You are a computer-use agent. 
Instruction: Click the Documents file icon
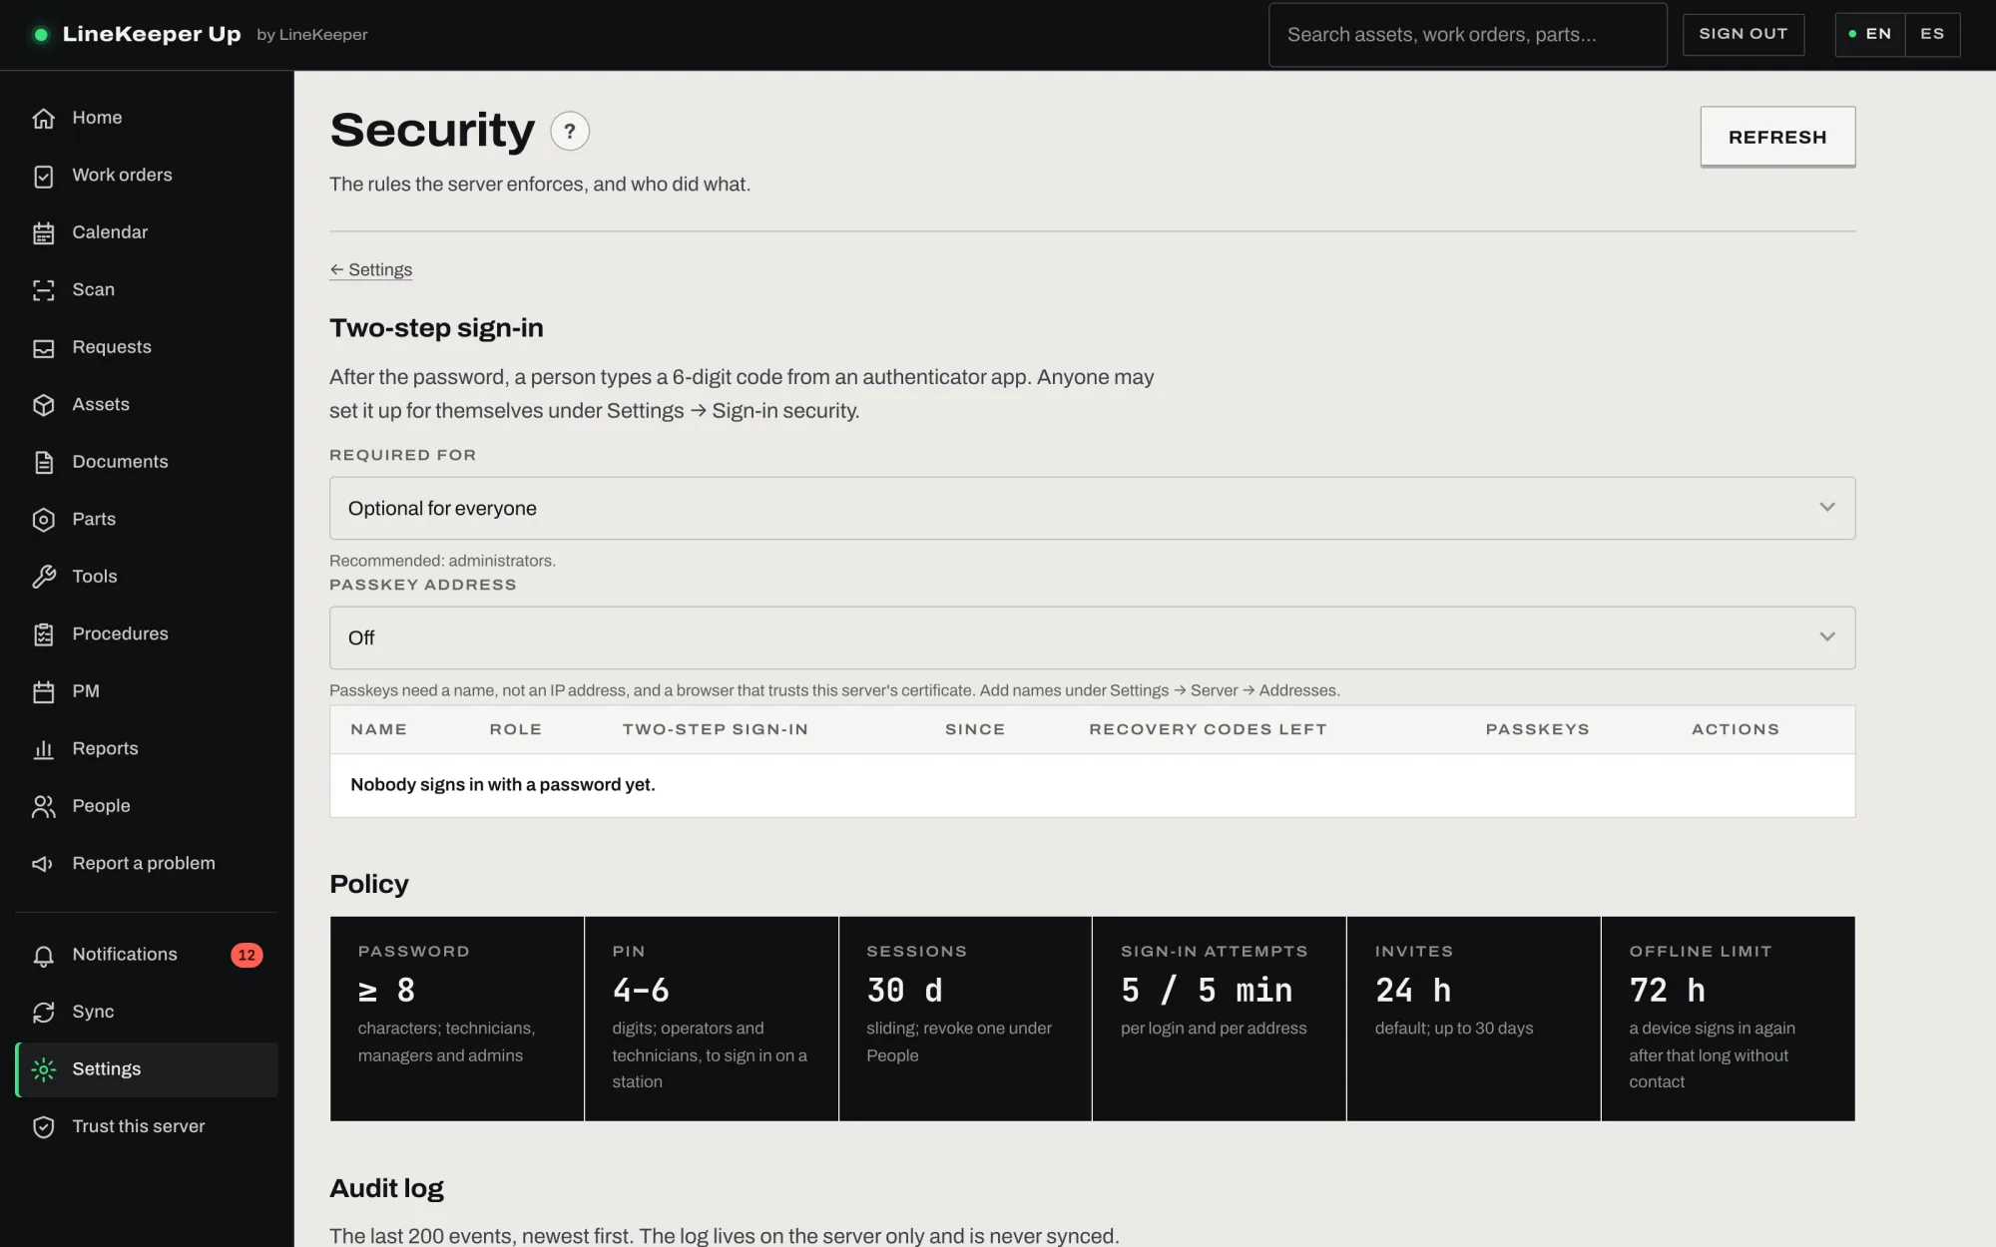(43, 463)
